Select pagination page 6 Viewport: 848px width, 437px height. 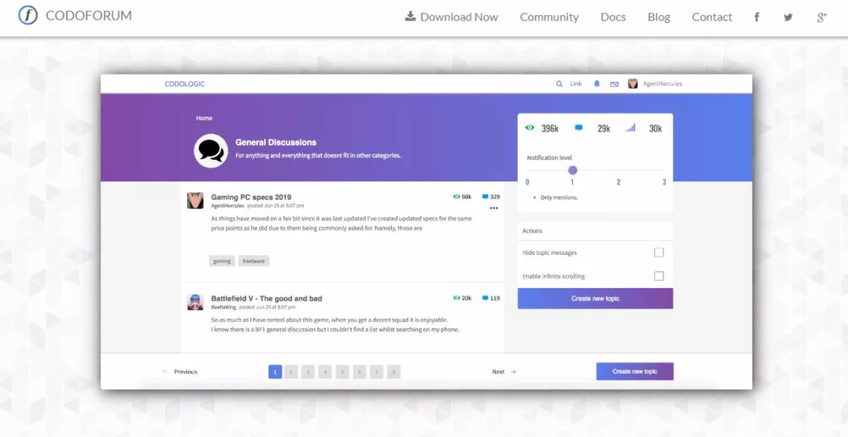coord(359,372)
